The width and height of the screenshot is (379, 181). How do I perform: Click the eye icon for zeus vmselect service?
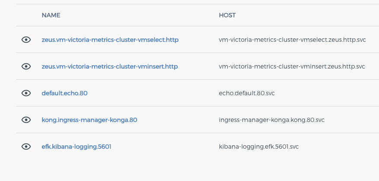coord(26,40)
